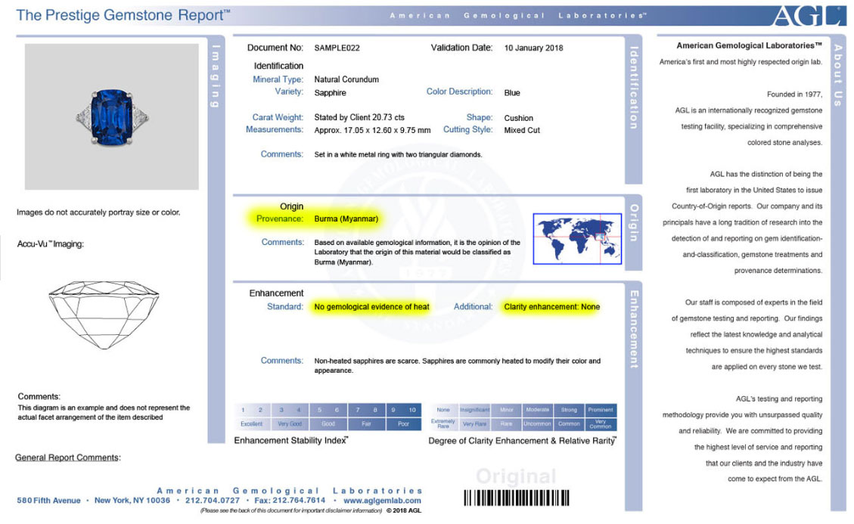The height and width of the screenshot is (524, 854).
Task: Click the validation date "10 January 2018"
Action: point(534,48)
